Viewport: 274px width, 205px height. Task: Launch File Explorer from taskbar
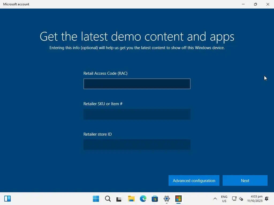(x=131, y=199)
